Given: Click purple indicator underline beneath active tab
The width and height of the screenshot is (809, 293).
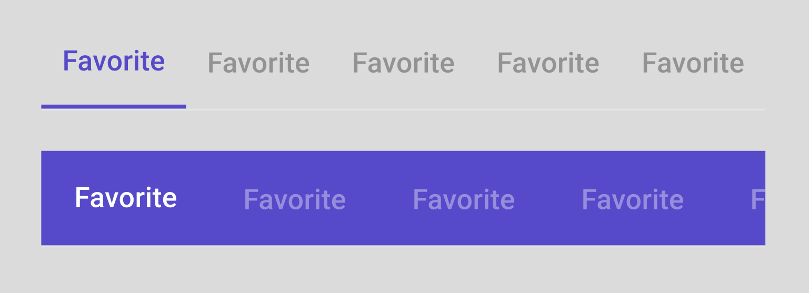Looking at the screenshot, I should click(x=114, y=107).
